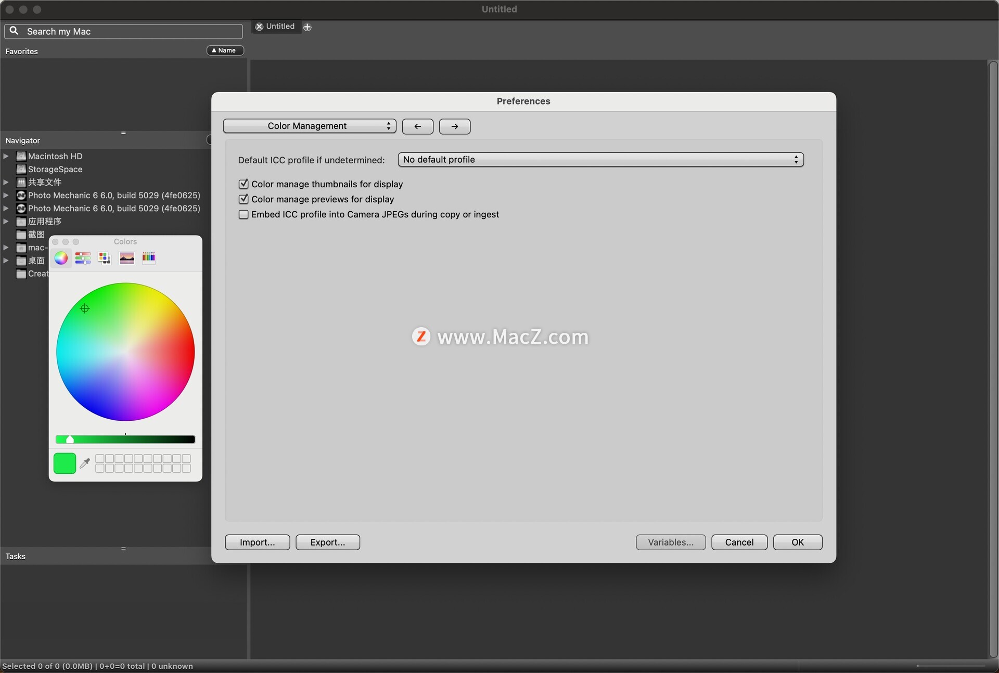
Task: Click the Selected 0 of 0 status text
Action: tap(97, 666)
